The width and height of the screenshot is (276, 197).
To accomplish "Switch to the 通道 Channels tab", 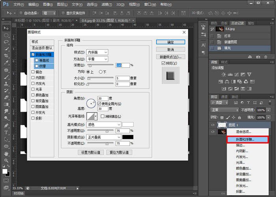I will tap(224, 97).
